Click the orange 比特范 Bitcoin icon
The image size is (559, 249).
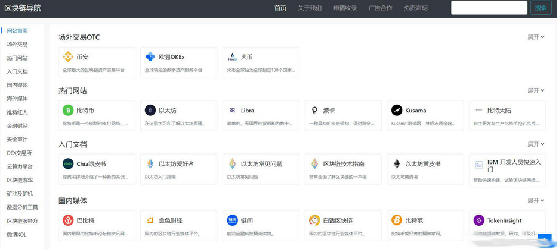[x=397, y=220]
